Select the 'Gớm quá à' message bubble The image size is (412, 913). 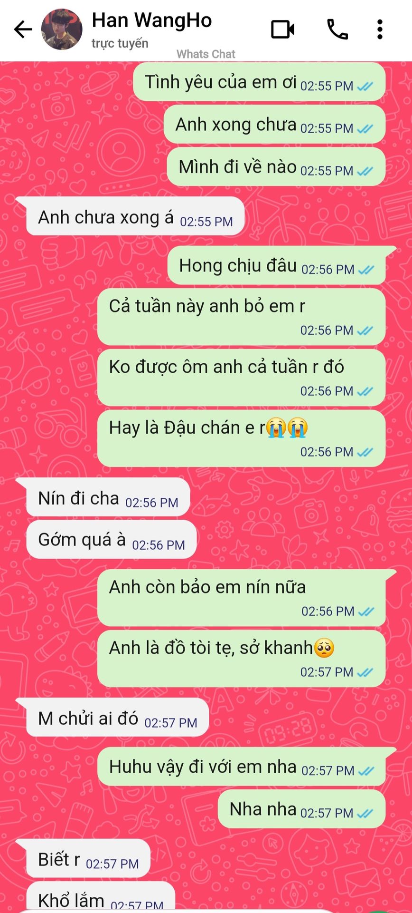(111, 540)
